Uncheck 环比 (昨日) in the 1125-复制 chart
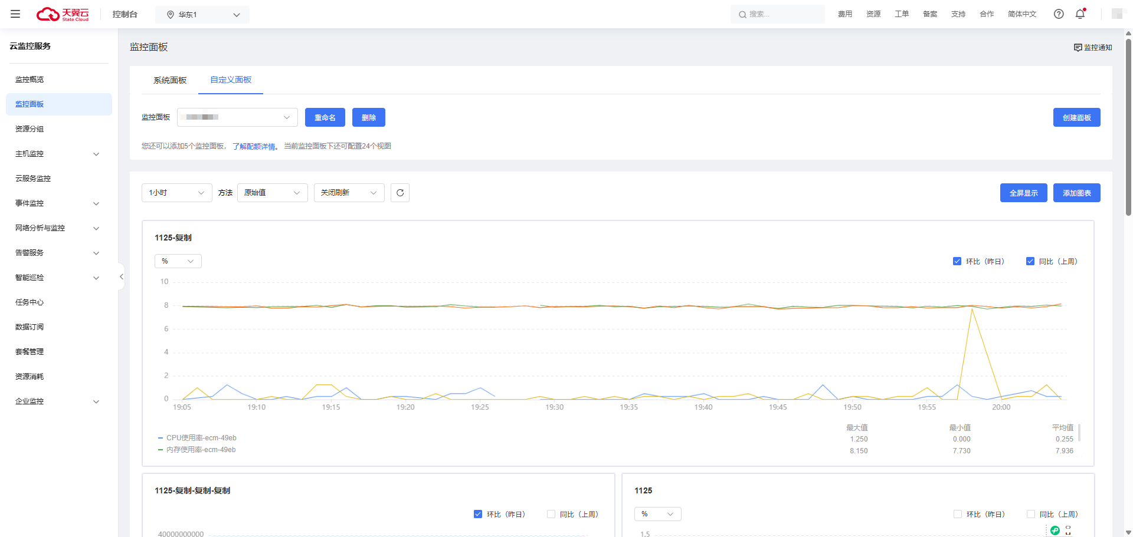Screen dimensions: 1133x537 point(957,261)
